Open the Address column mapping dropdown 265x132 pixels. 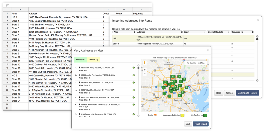point(159,32)
